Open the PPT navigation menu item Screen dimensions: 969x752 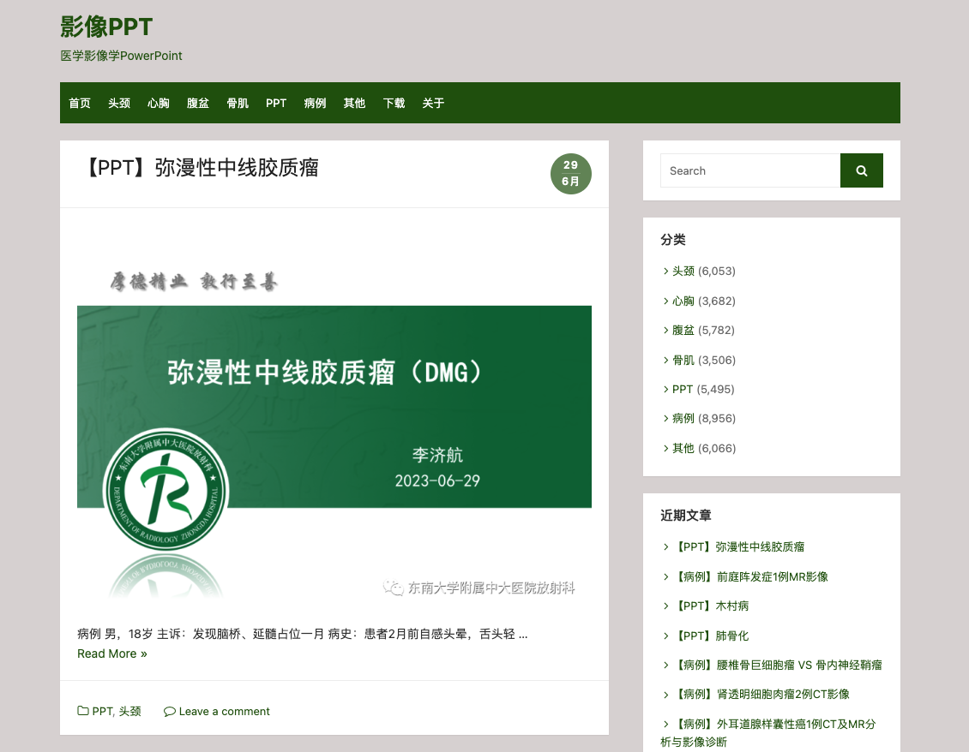click(276, 103)
